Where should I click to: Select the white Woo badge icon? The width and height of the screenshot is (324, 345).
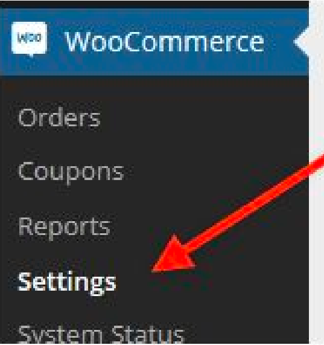tap(29, 39)
